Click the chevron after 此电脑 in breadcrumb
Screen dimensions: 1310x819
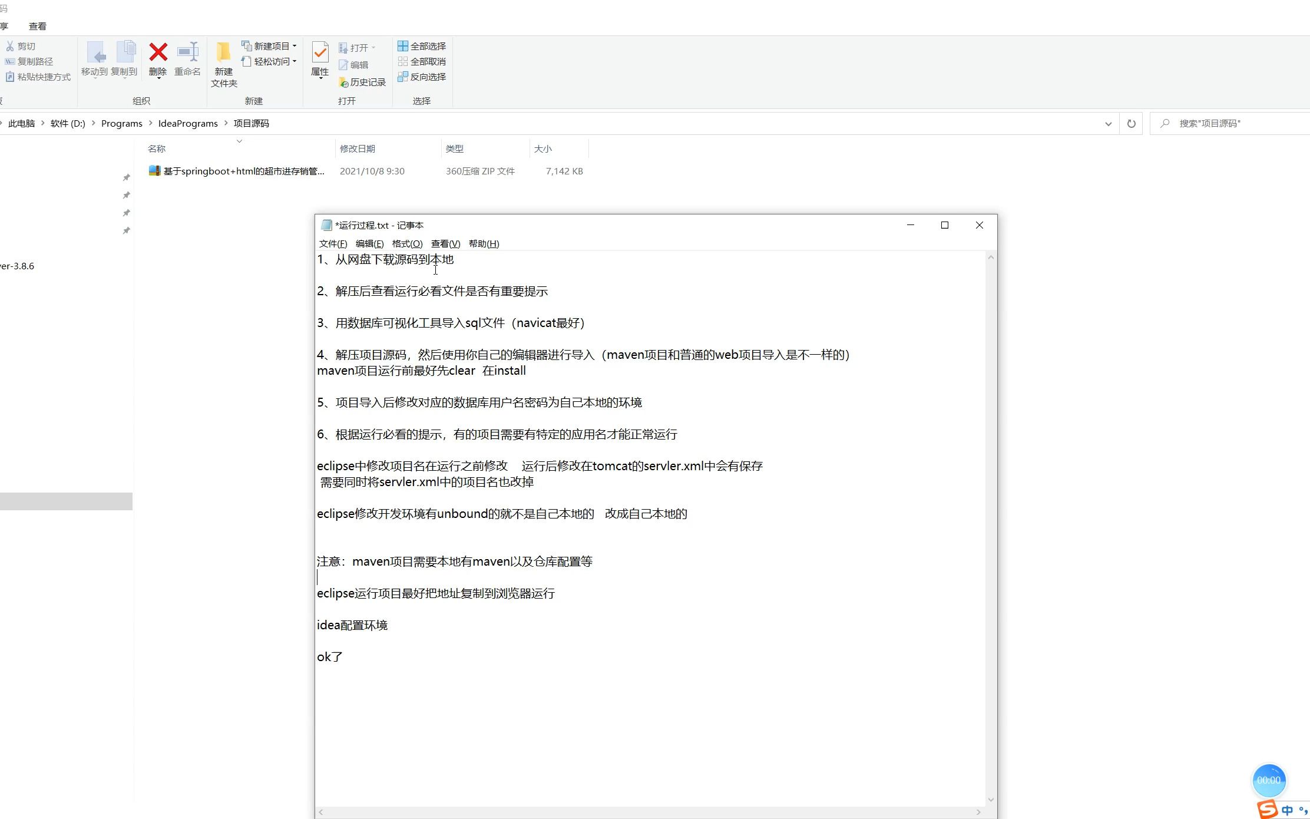point(42,123)
